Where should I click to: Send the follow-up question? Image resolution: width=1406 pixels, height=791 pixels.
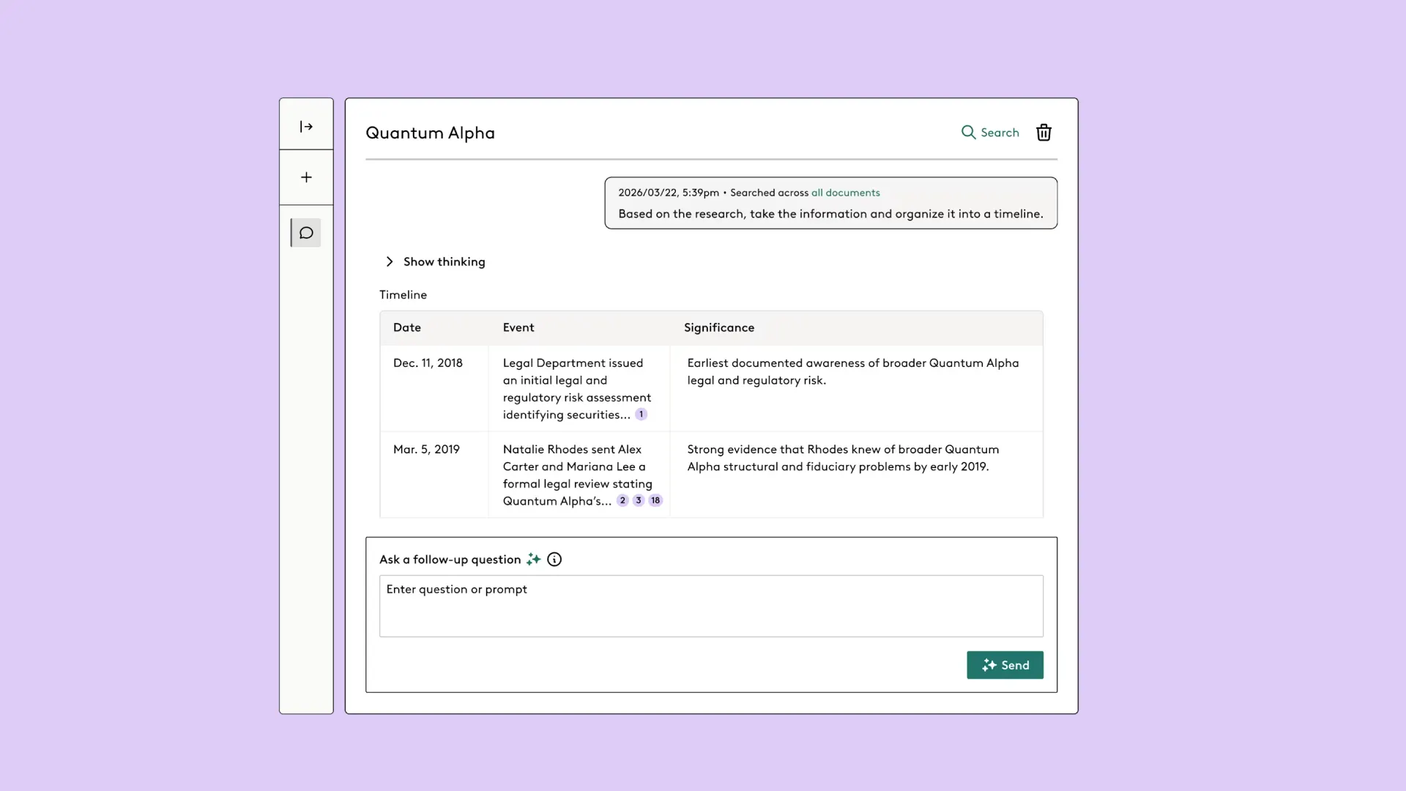point(1005,665)
